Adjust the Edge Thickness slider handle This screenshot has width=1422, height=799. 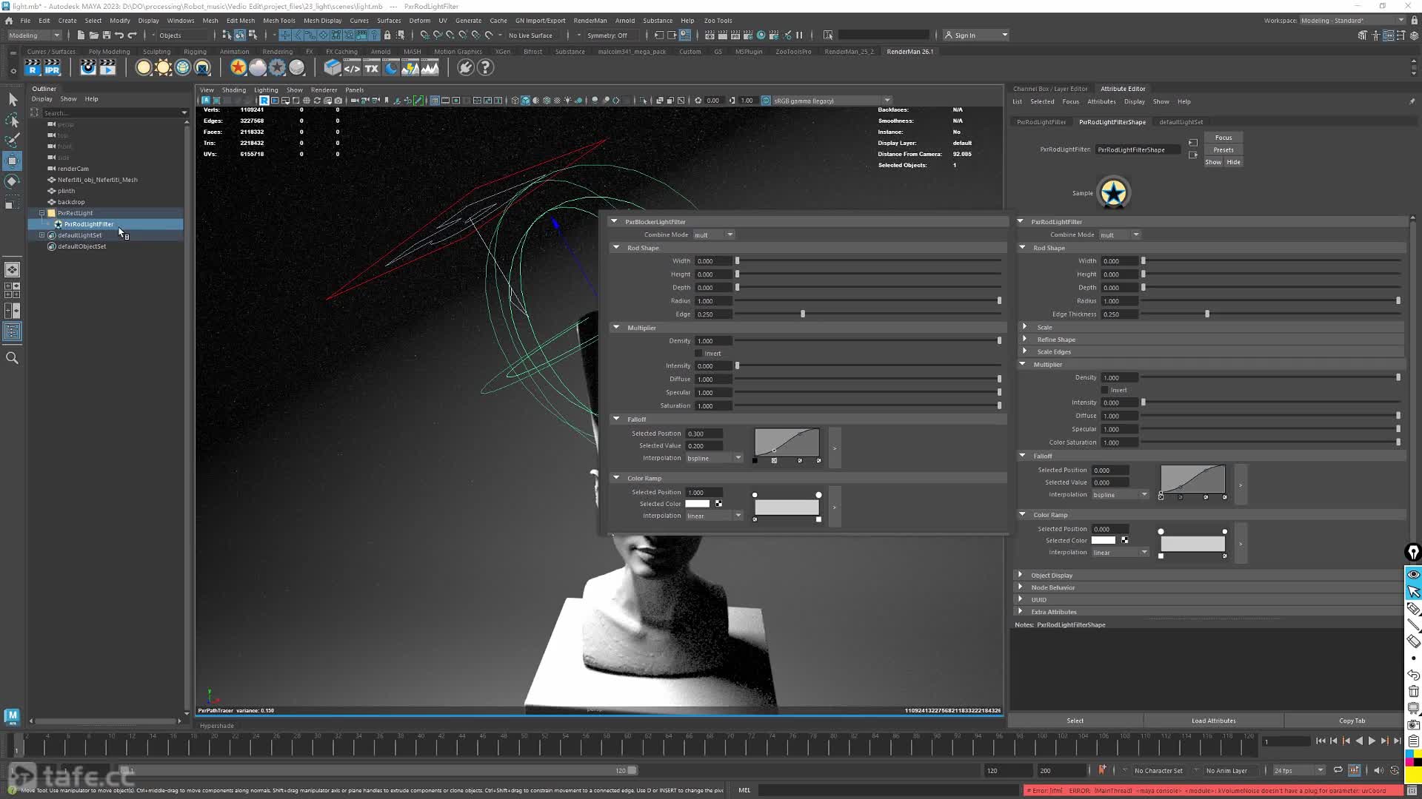(x=1207, y=314)
